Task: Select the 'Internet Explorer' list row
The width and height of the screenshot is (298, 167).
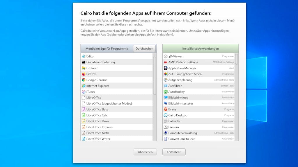Action: tap(116, 86)
